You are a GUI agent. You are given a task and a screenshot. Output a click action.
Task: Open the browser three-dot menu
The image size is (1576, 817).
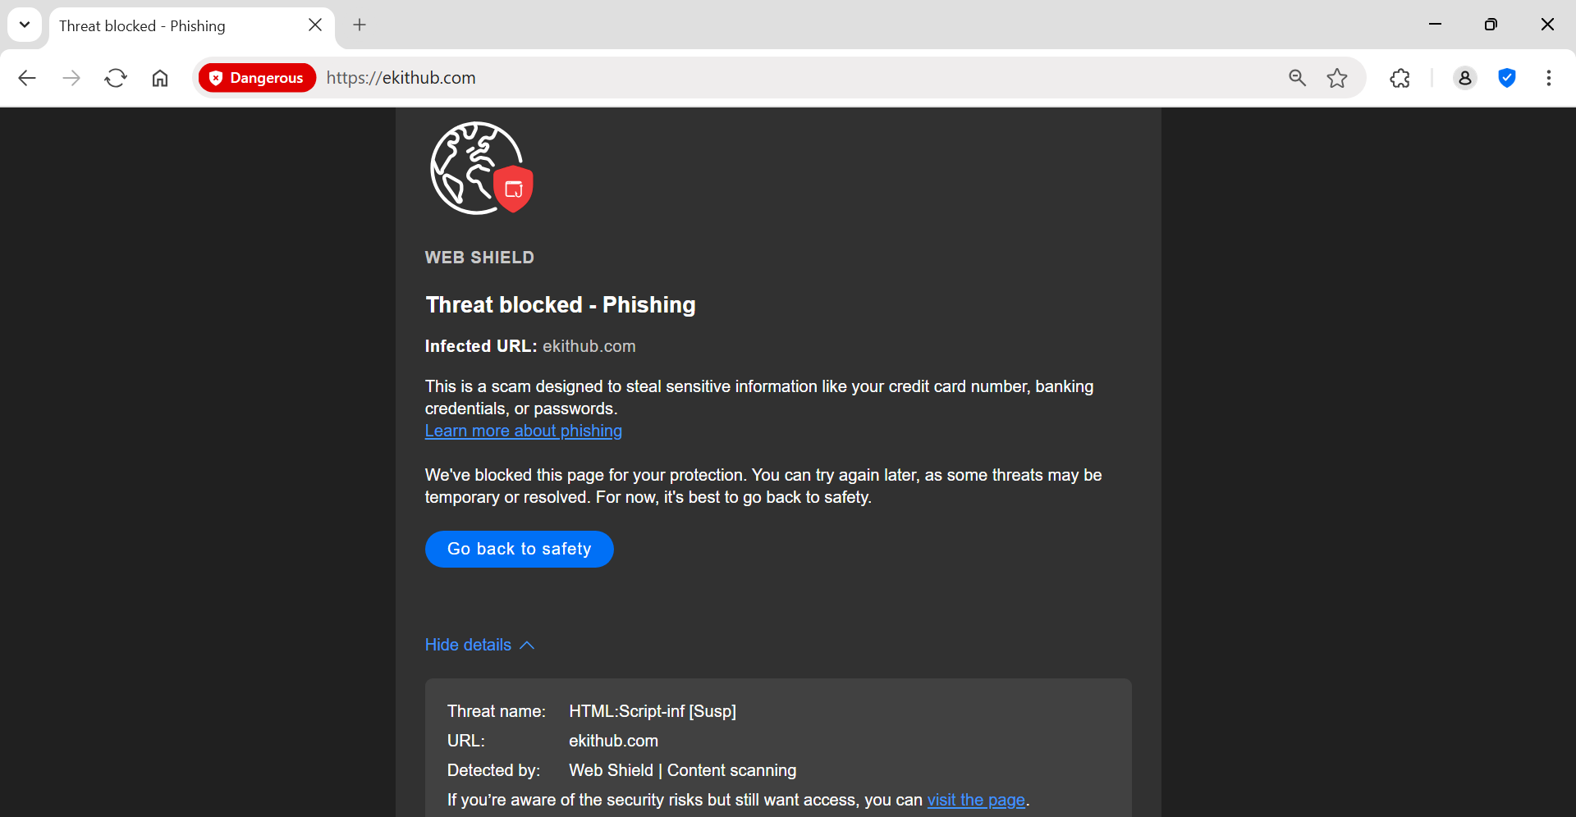1548,78
